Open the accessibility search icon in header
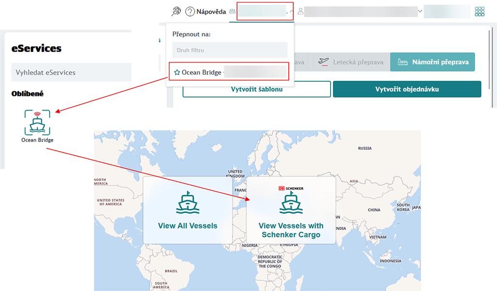 click(x=176, y=12)
